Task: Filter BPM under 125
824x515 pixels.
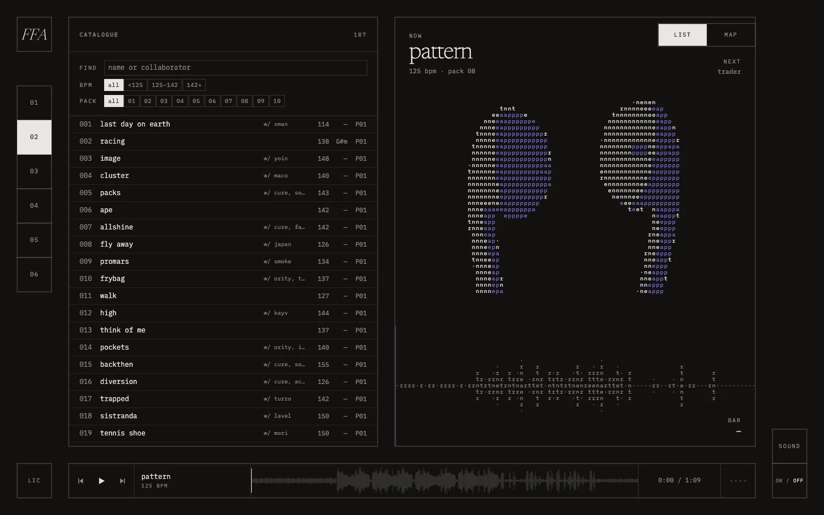Action: pos(136,85)
